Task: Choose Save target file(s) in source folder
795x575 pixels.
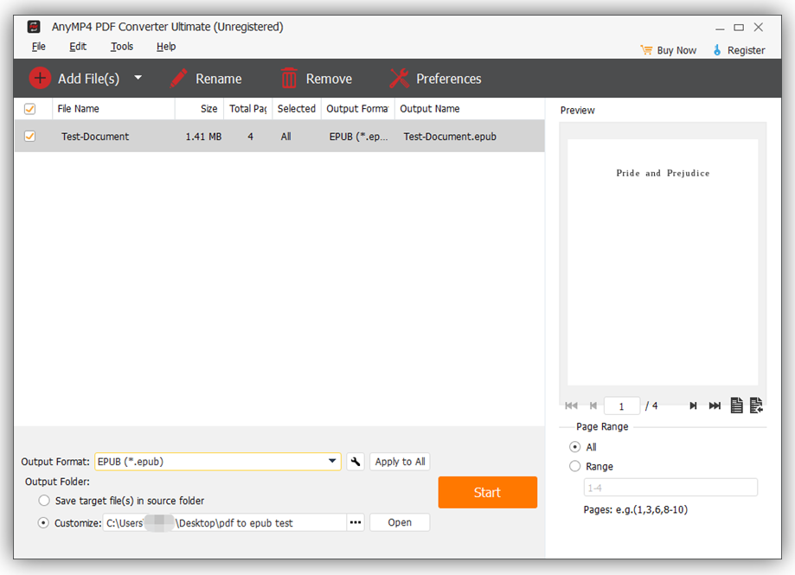Action: tap(45, 501)
